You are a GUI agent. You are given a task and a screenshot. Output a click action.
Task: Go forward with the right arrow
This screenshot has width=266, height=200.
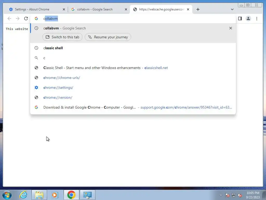(x=18, y=18)
